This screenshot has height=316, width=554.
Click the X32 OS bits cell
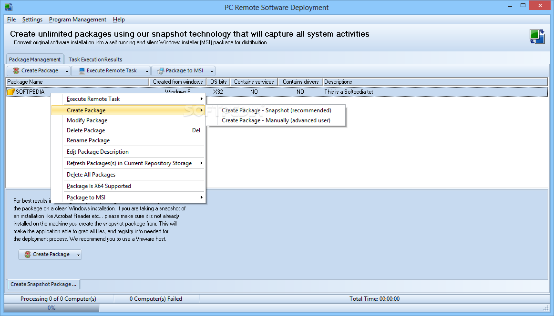(x=218, y=92)
